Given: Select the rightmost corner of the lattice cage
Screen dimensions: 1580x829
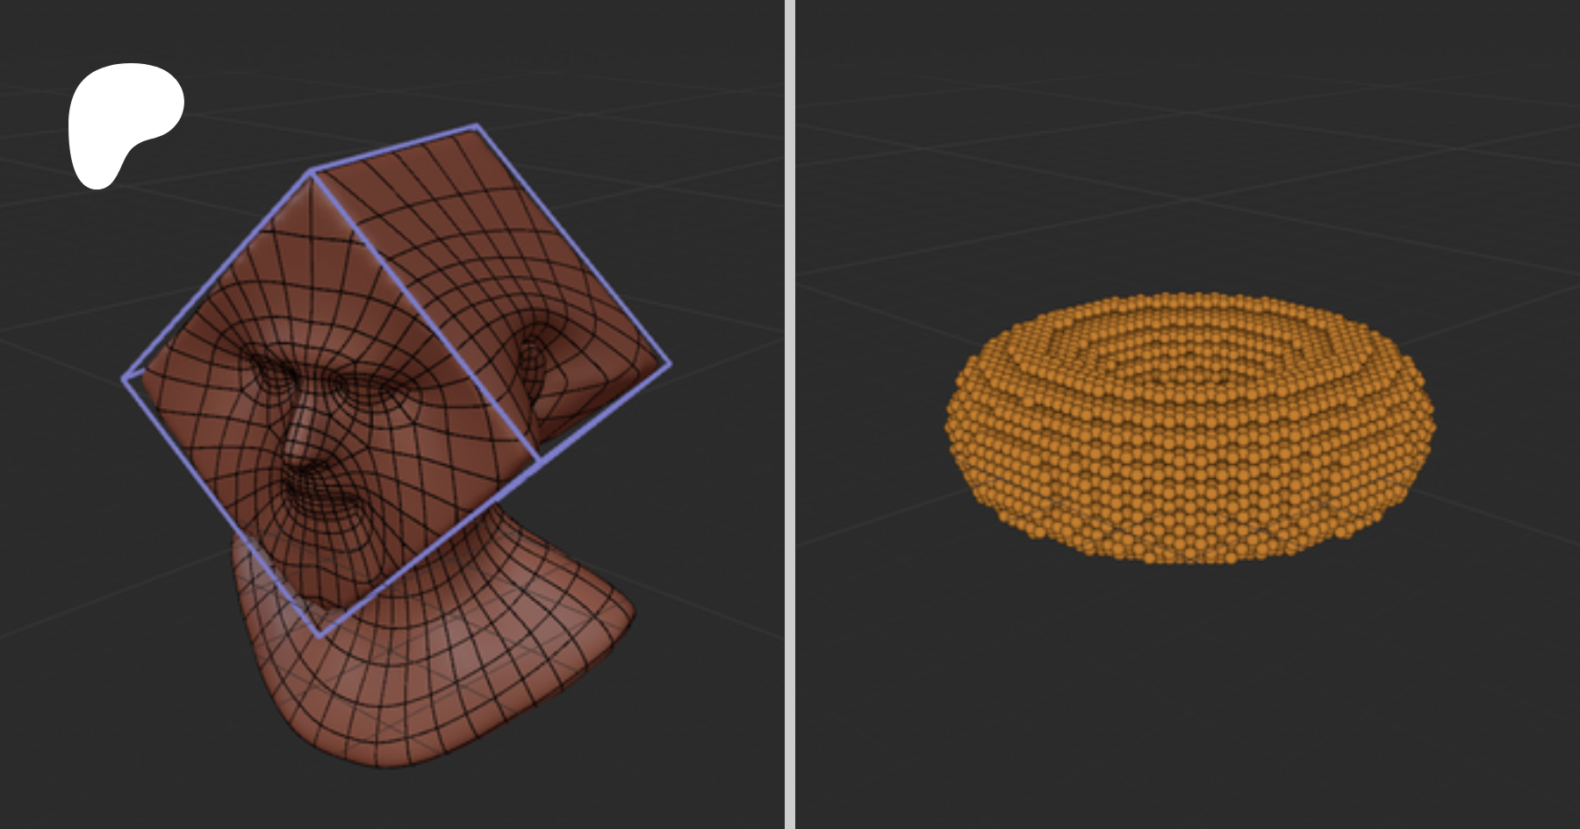Looking at the screenshot, I should pos(670,363).
